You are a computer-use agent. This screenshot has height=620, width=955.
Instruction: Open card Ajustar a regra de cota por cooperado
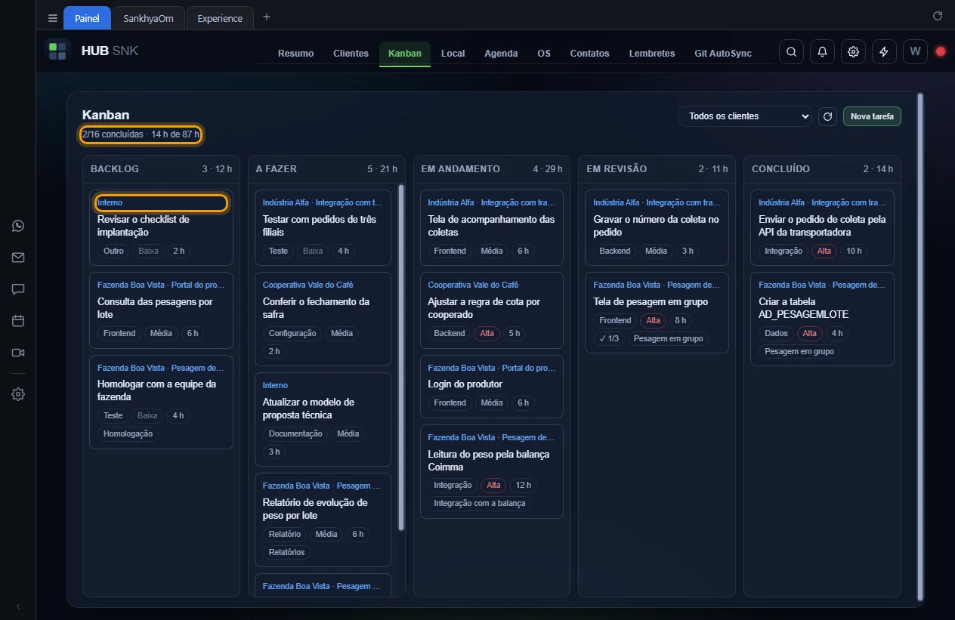(492, 310)
